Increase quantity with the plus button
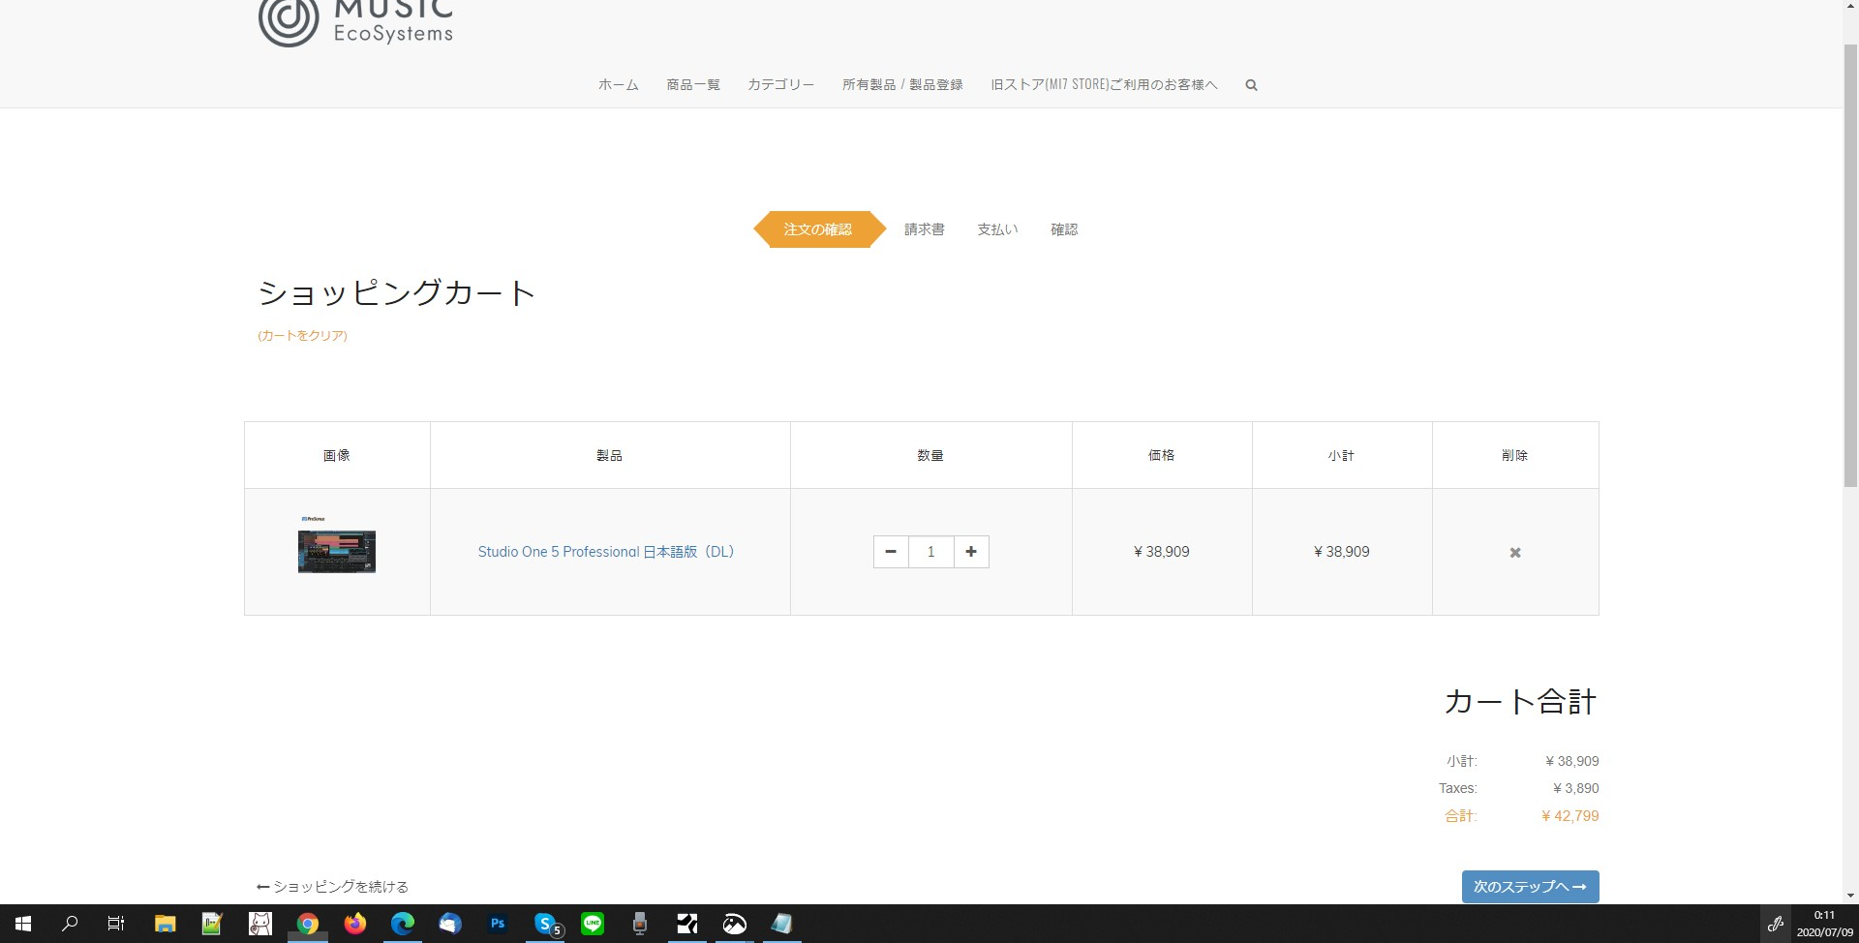The width and height of the screenshot is (1859, 943). (971, 552)
